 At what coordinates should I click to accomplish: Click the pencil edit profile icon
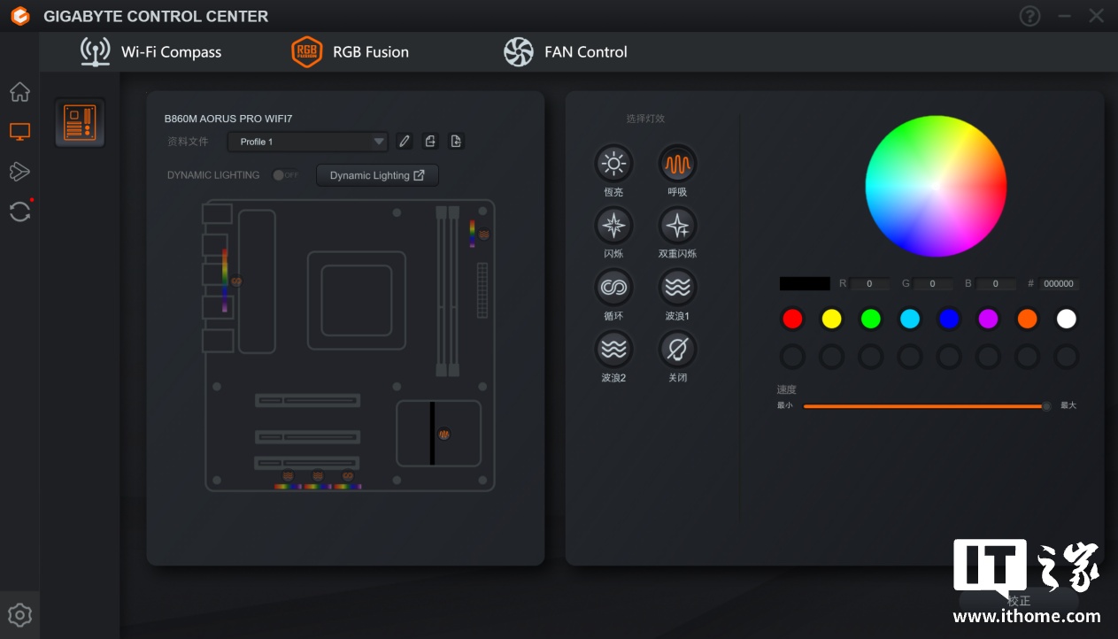point(405,142)
